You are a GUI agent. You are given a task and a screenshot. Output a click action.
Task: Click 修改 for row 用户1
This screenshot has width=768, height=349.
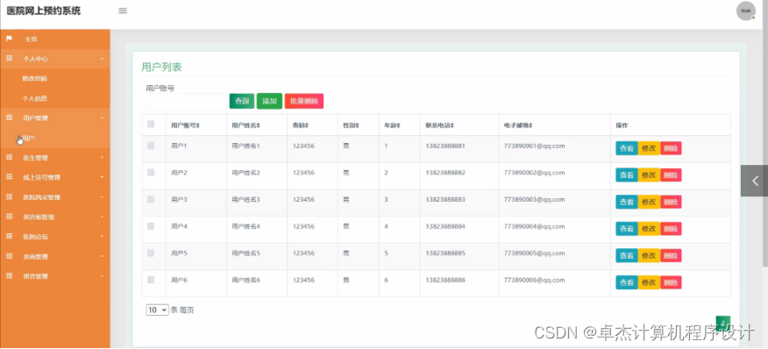tap(649, 148)
